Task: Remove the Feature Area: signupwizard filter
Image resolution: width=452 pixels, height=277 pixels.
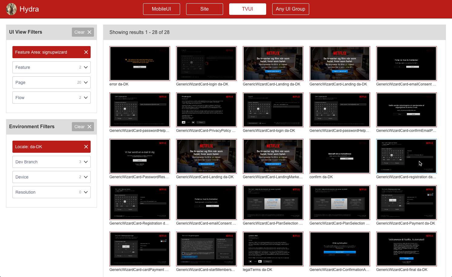Action: pos(86,52)
